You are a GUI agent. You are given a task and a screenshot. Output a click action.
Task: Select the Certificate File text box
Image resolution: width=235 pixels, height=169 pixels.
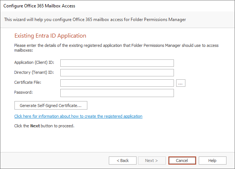tap(117, 83)
